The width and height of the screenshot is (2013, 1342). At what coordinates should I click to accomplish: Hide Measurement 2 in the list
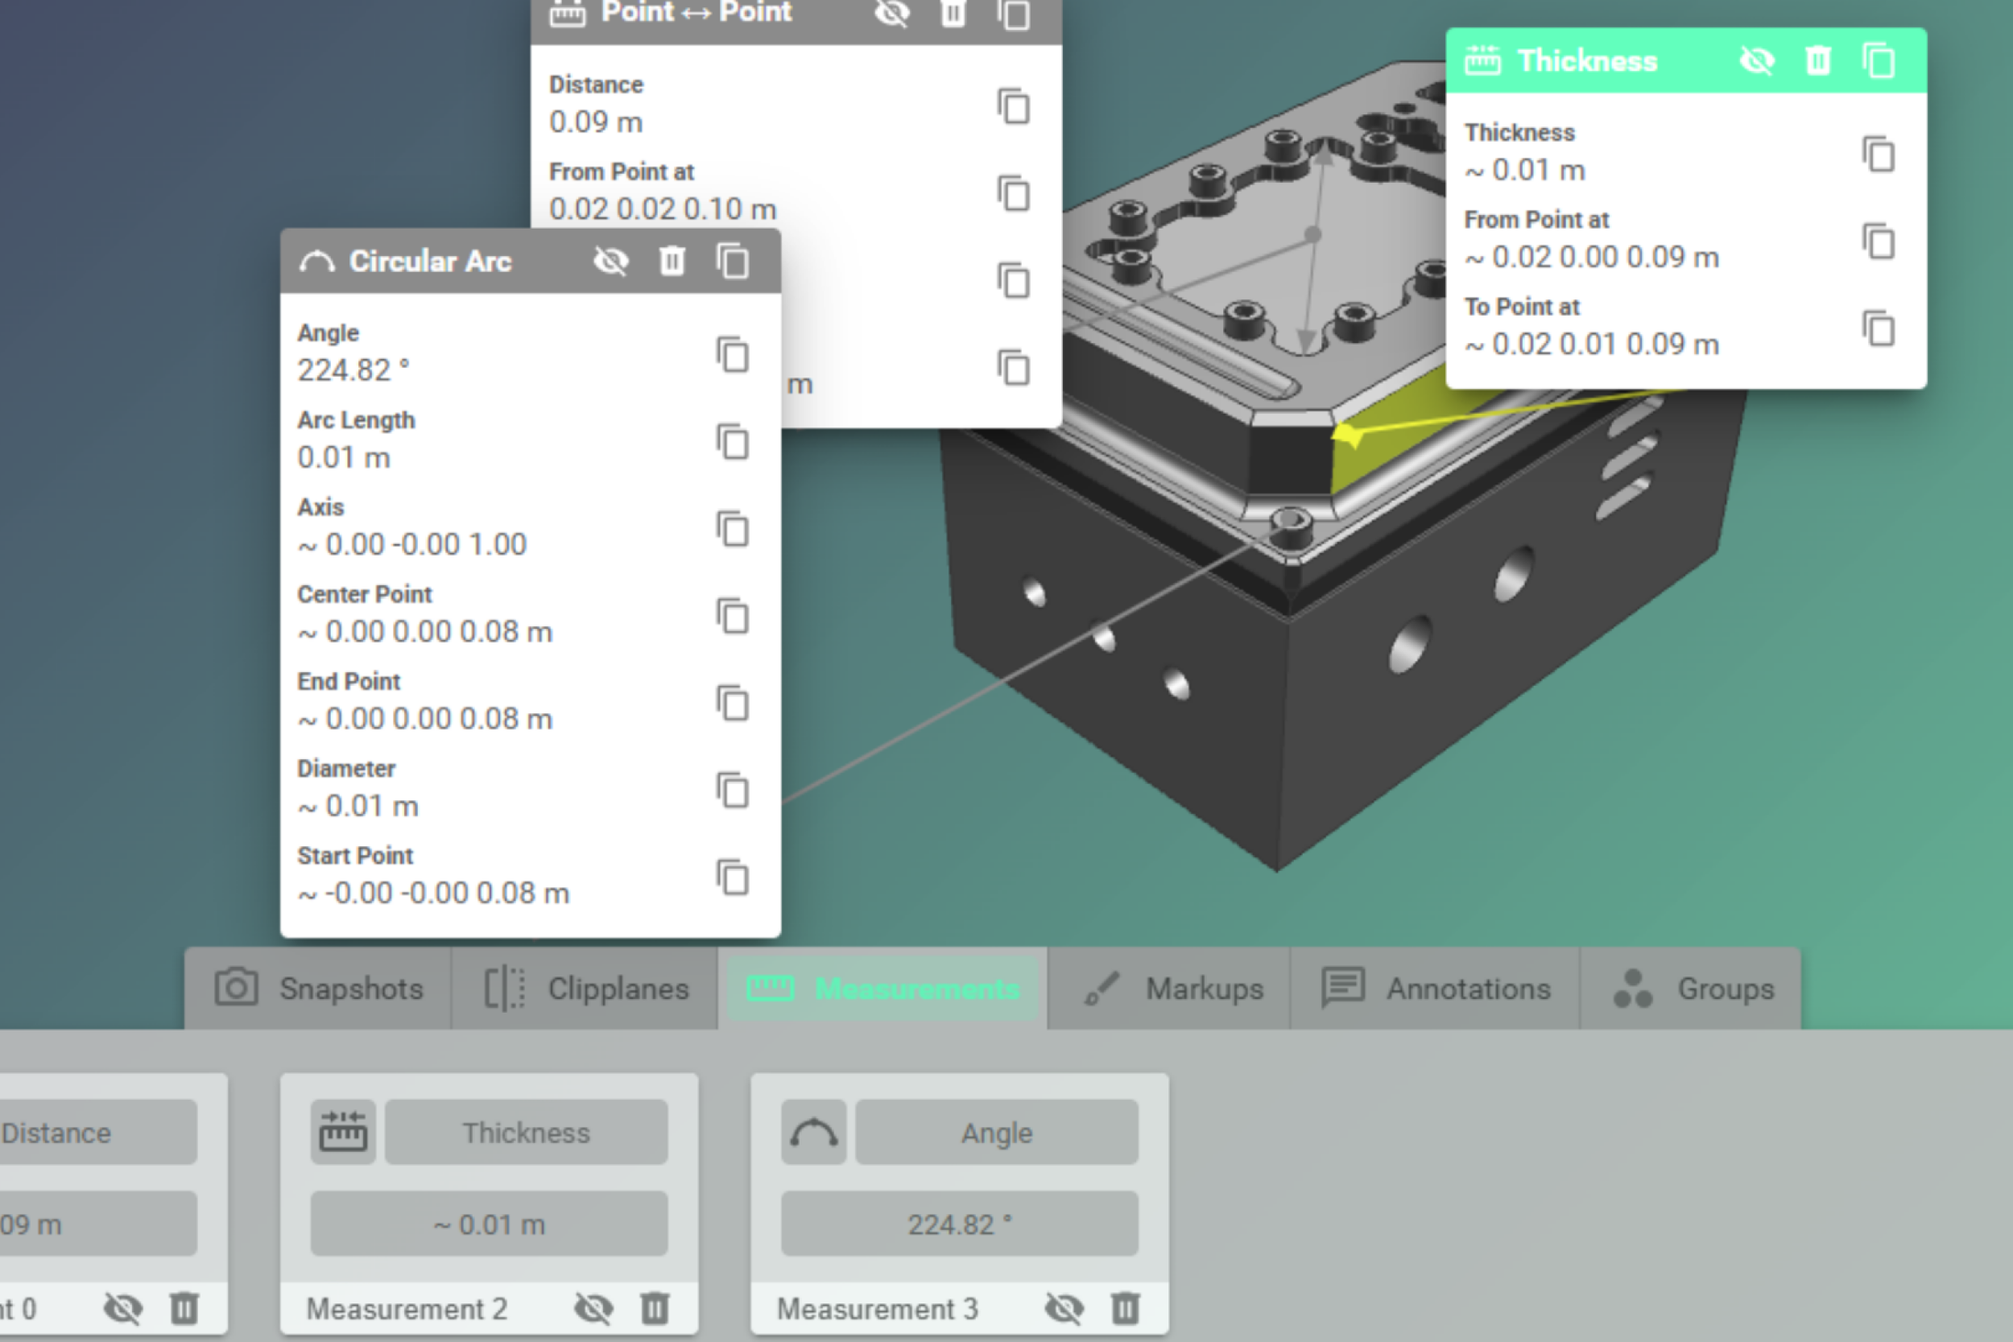tap(593, 1307)
